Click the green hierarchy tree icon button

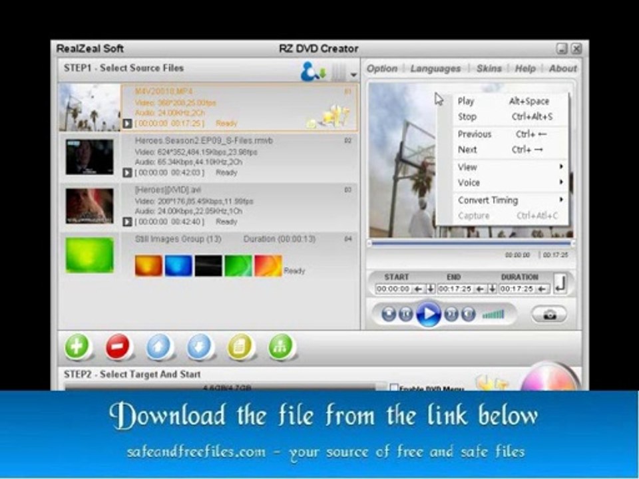(x=280, y=347)
